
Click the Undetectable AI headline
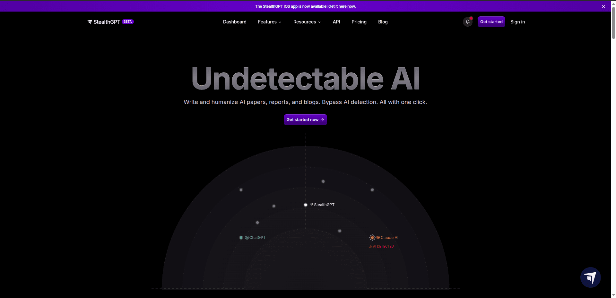306,78
